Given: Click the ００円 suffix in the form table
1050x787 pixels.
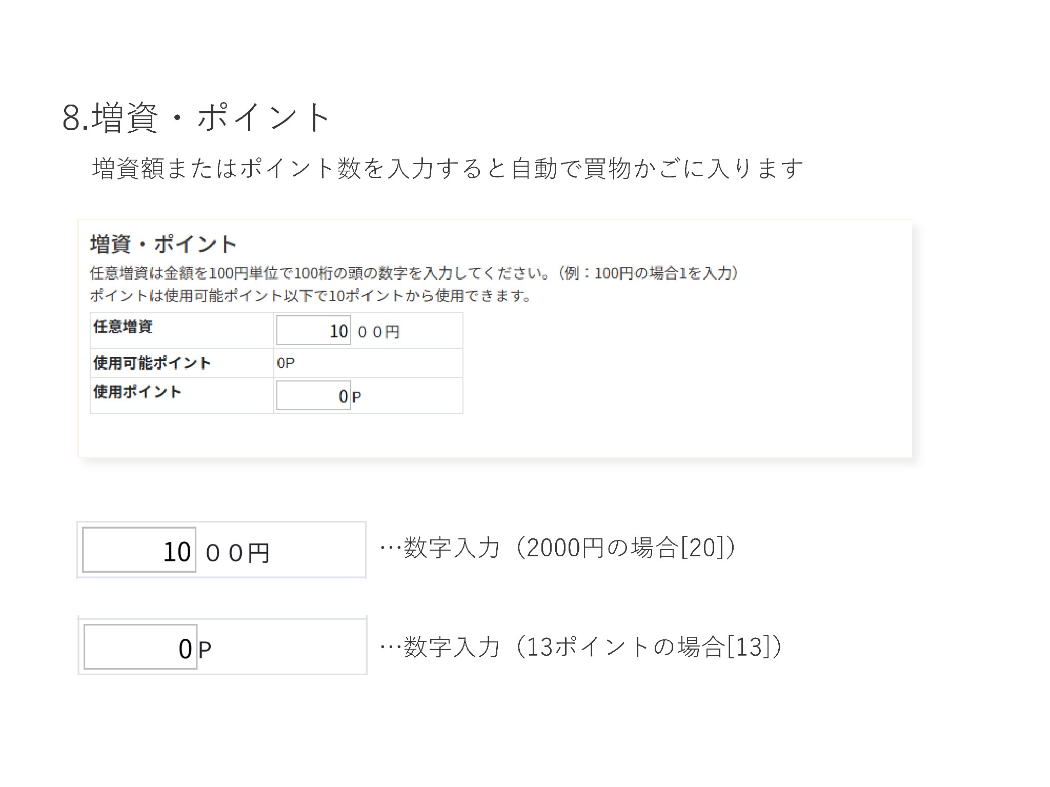Looking at the screenshot, I should pos(378,332).
